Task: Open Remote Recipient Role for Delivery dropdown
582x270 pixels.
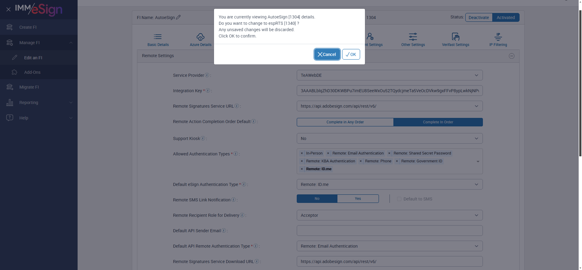Action: (x=390, y=215)
